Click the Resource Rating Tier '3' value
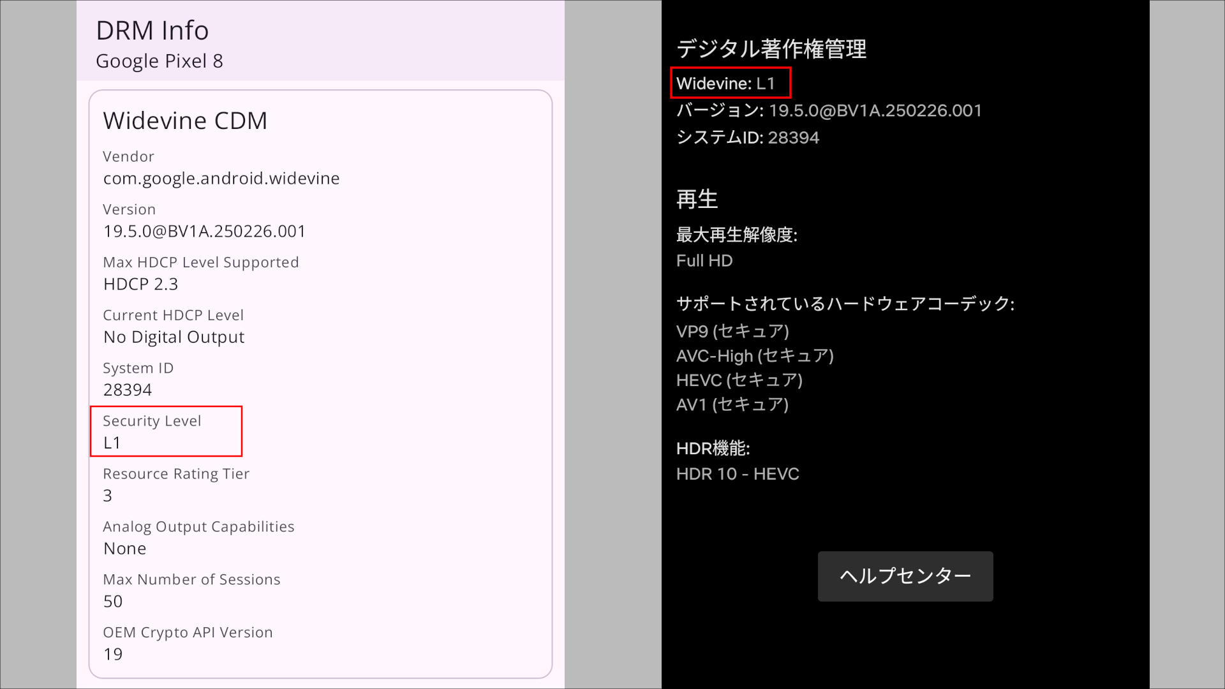The width and height of the screenshot is (1225, 689). [107, 495]
